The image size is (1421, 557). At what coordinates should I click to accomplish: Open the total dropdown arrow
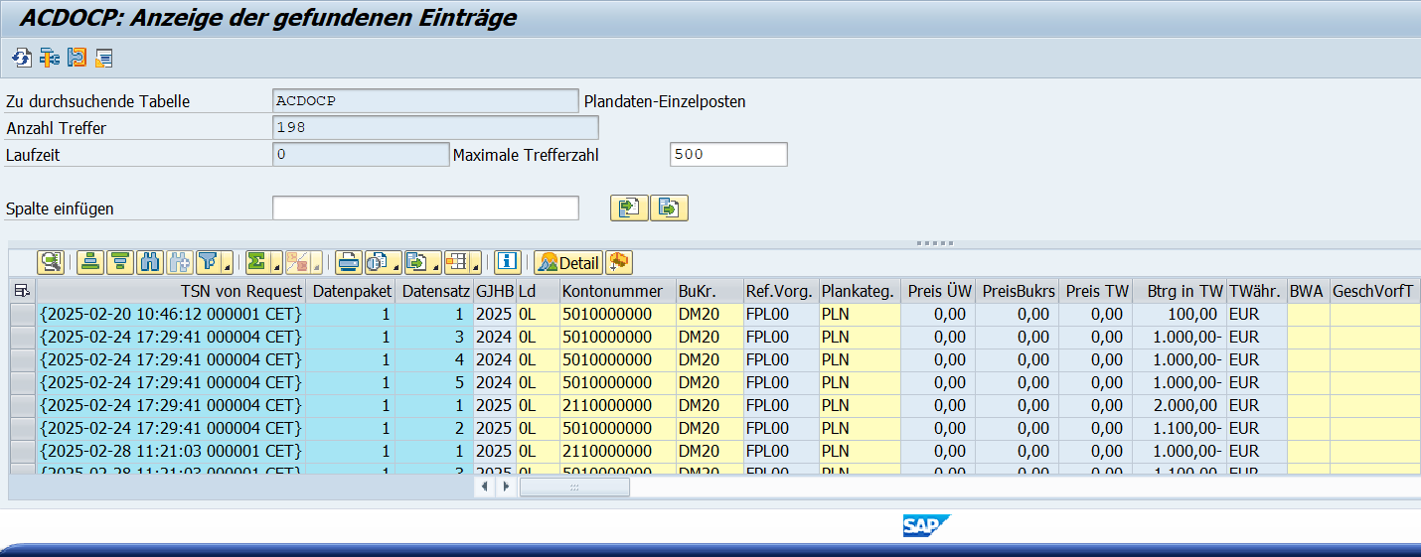tap(276, 265)
